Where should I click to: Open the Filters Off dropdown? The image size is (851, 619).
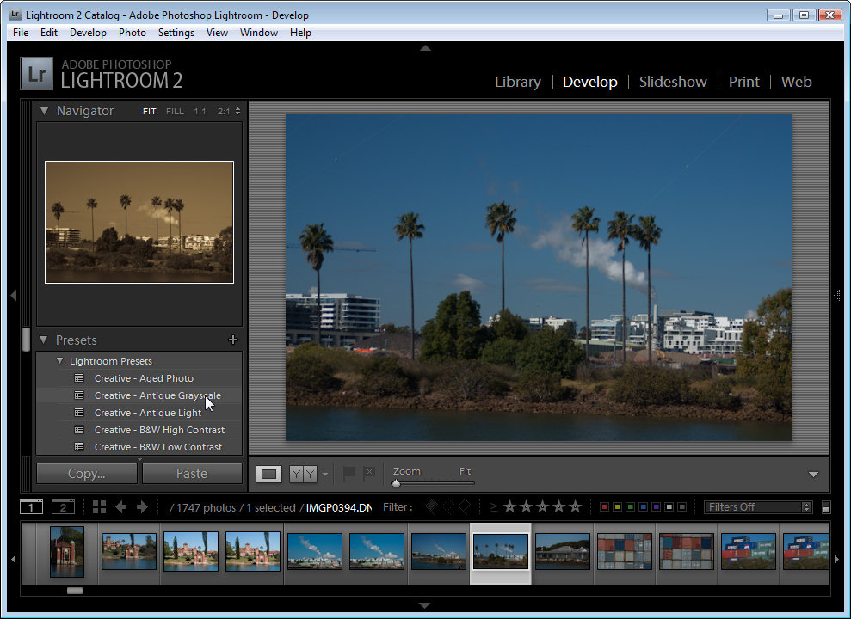coord(758,506)
